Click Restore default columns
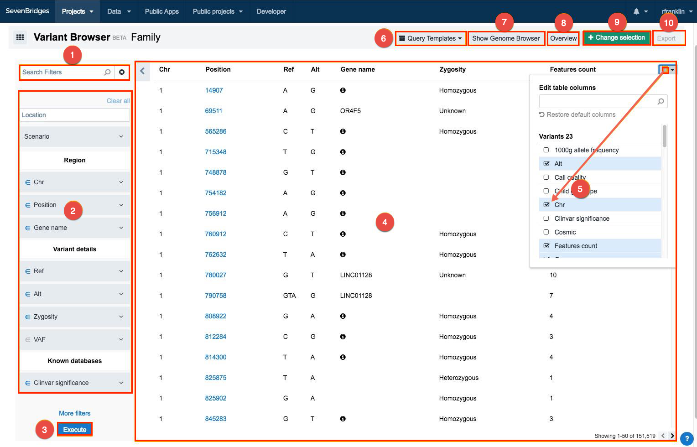The image size is (697, 447). pos(577,114)
